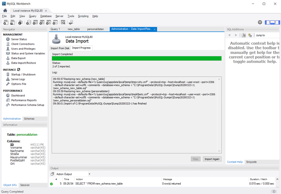This screenshot has height=194, width=281.
Task: Open Performance Reports
Action: (24, 100)
